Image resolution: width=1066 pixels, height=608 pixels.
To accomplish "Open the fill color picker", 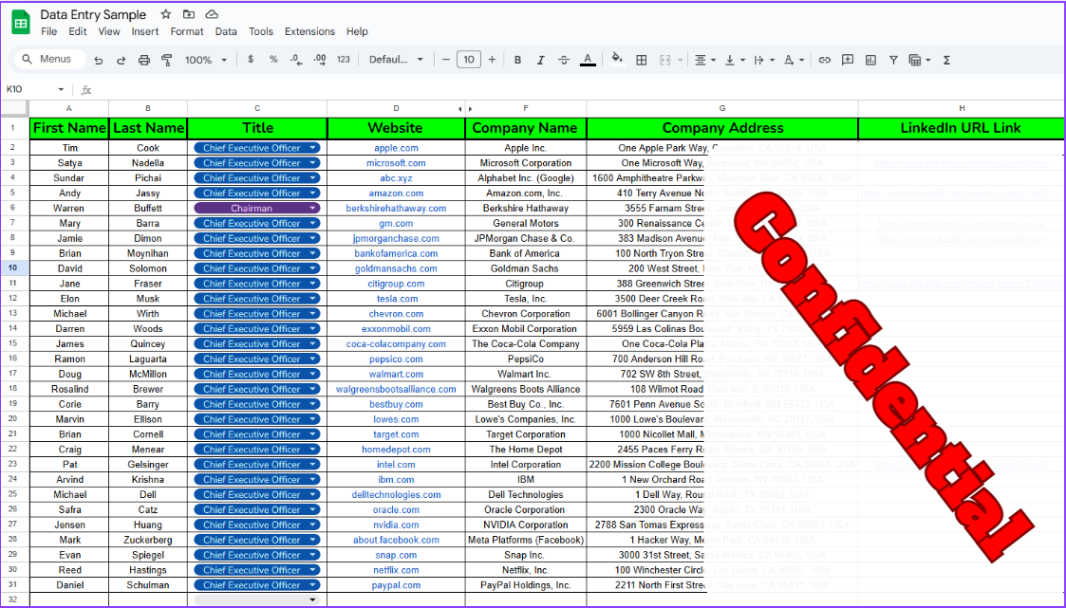I will (617, 59).
